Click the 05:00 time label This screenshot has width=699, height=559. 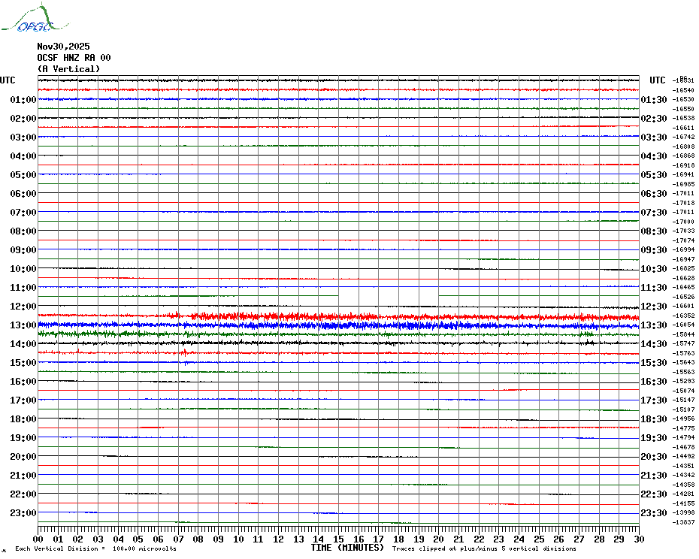coord(23,175)
